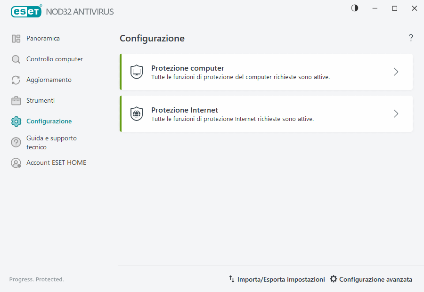Viewport: 424px width, 292px height.
Task: Toggle the dark mode contrast icon
Action: pos(354,8)
